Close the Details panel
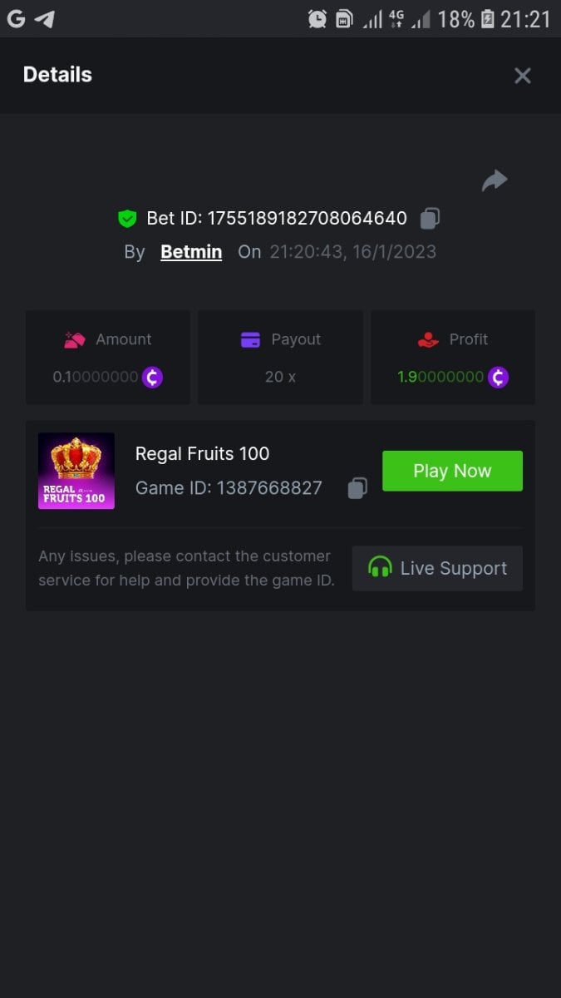 (522, 76)
